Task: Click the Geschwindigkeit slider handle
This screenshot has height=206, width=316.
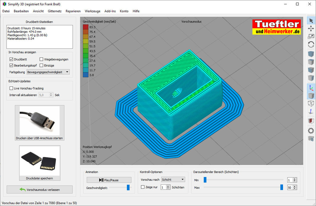Action: [x=128, y=187]
